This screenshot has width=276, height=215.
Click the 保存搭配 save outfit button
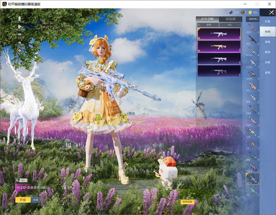point(187,202)
